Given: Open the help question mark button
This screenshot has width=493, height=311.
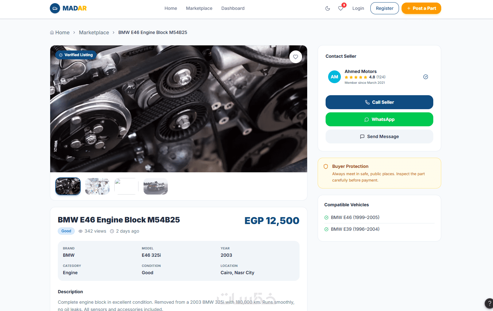Looking at the screenshot, I should pos(489,303).
